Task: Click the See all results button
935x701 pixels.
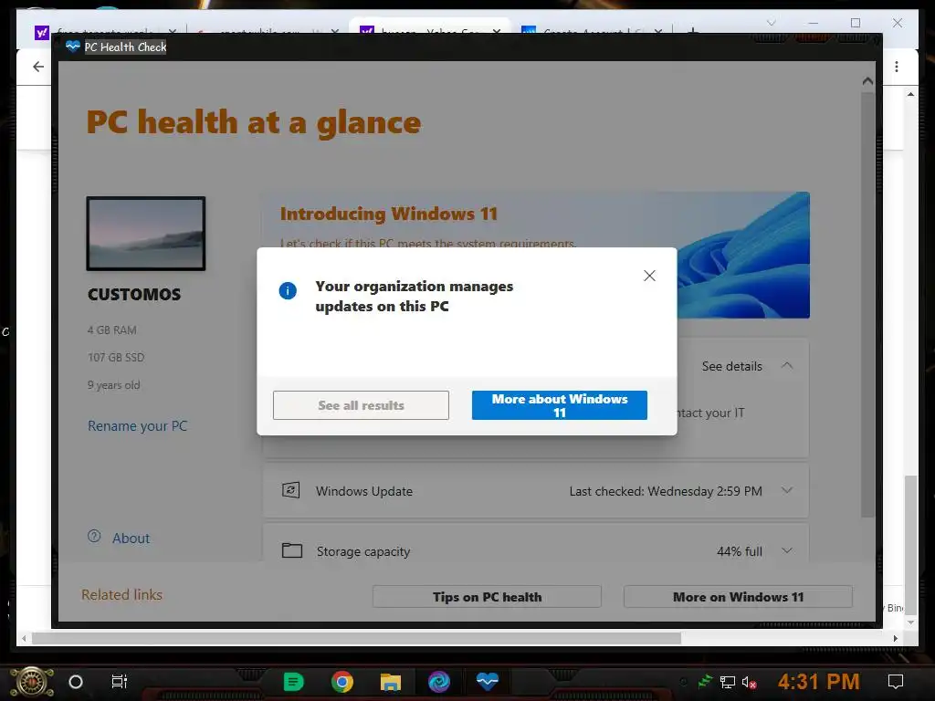Action: pos(361,405)
